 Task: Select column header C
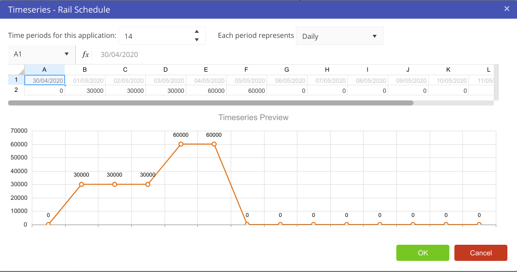[125, 70]
